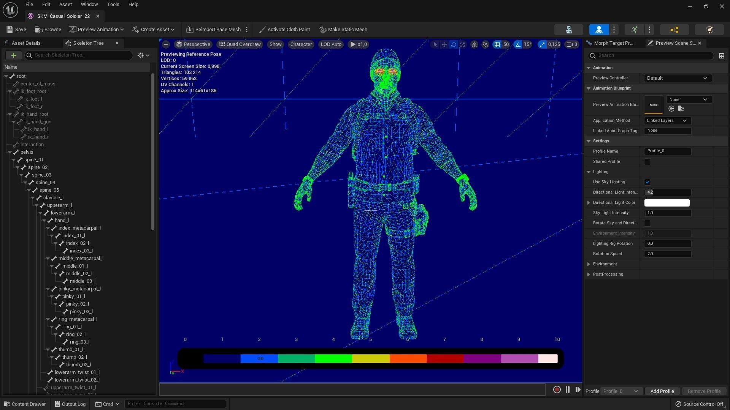Screen dimensions: 730x410
Task: Enable the Shared Profile checkbox
Action: pyautogui.click(x=647, y=162)
